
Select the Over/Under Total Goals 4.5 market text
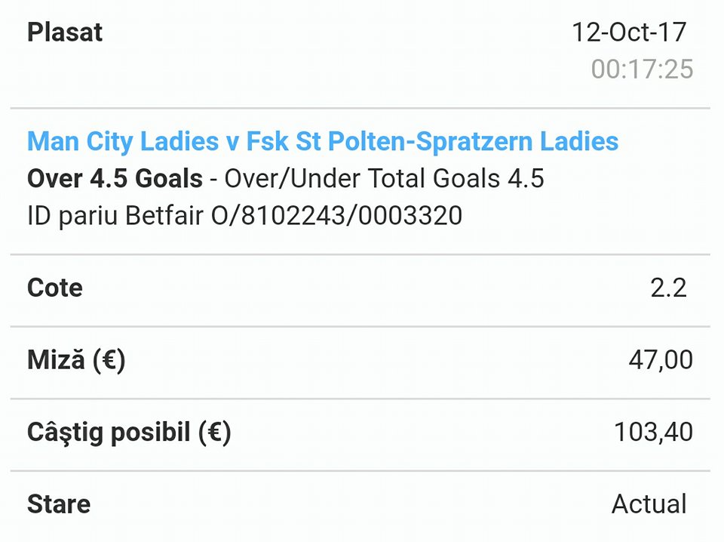384,178
